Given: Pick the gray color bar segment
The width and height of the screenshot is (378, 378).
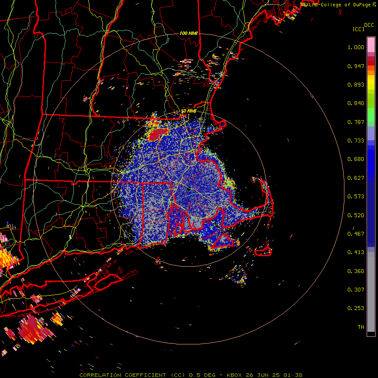Looking at the screenshot, I should [371, 292].
